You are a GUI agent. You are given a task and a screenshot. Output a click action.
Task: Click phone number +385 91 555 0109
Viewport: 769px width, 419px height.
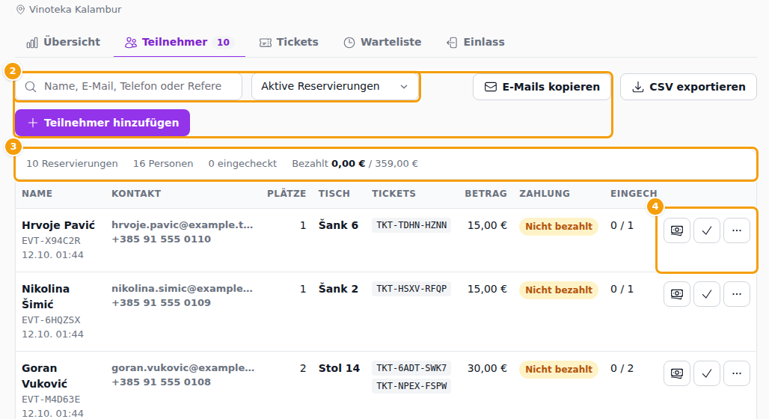point(161,303)
